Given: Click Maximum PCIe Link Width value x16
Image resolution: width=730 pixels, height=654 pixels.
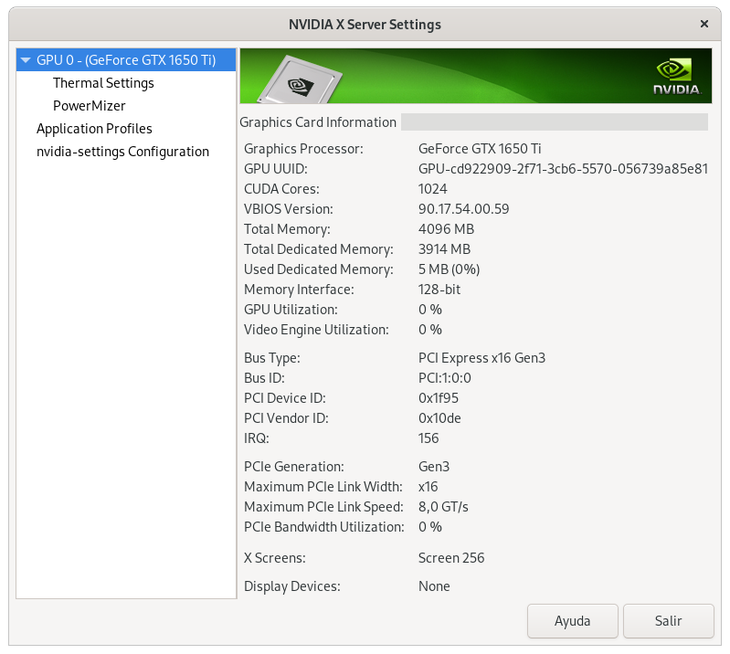Looking at the screenshot, I should (x=428, y=487).
